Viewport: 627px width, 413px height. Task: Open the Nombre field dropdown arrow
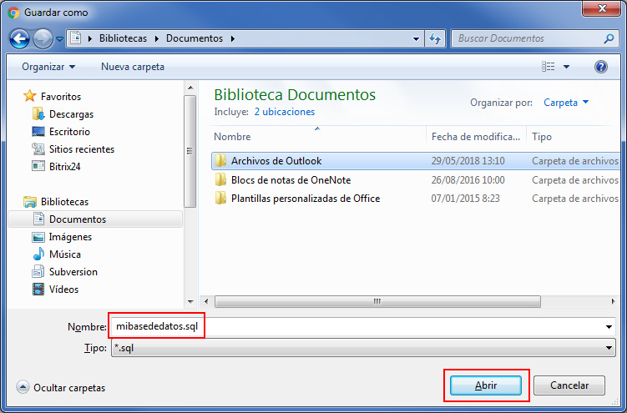(x=609, y=327)
